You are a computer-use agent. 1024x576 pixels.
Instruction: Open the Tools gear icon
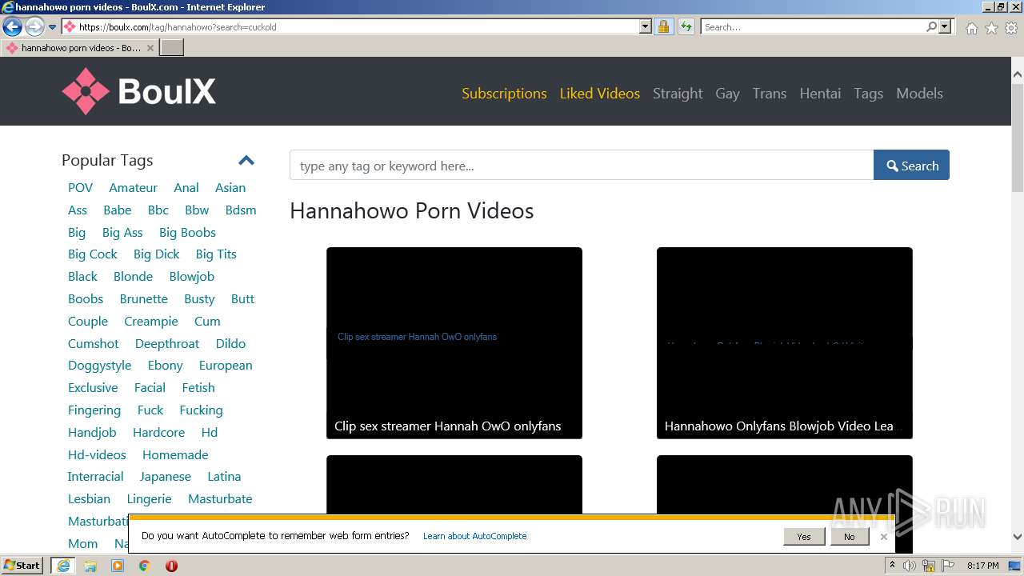[x=1011, y=28]
